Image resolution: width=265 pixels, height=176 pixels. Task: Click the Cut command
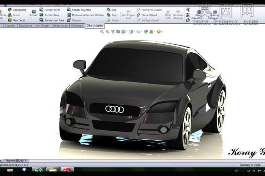click(111, 10)
